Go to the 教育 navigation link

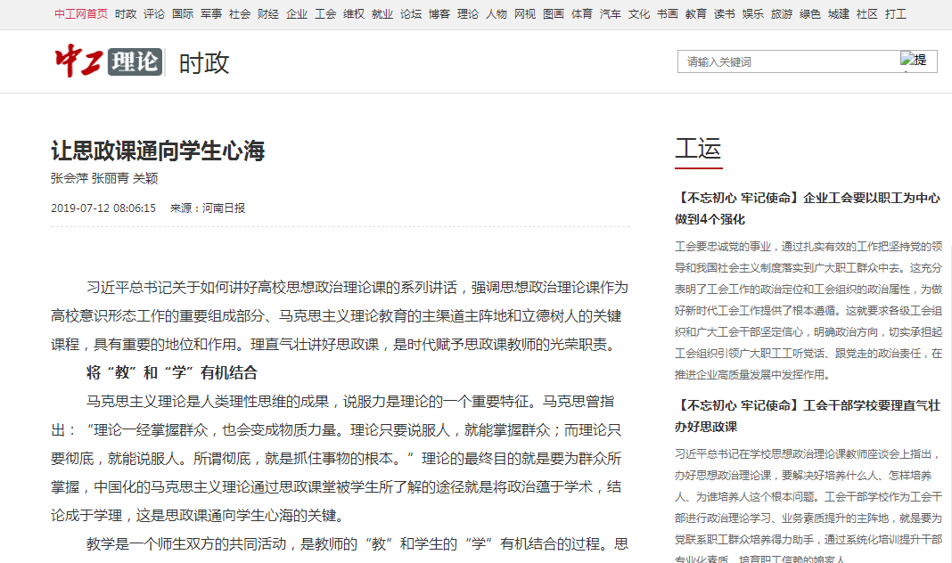tap(696, 14)
